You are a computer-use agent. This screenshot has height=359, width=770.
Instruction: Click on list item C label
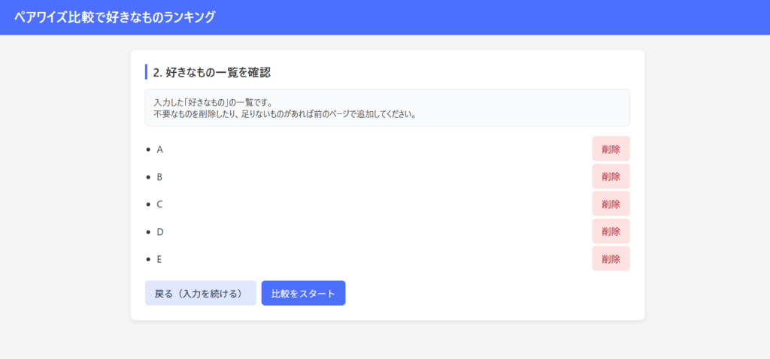pos(159,204)
